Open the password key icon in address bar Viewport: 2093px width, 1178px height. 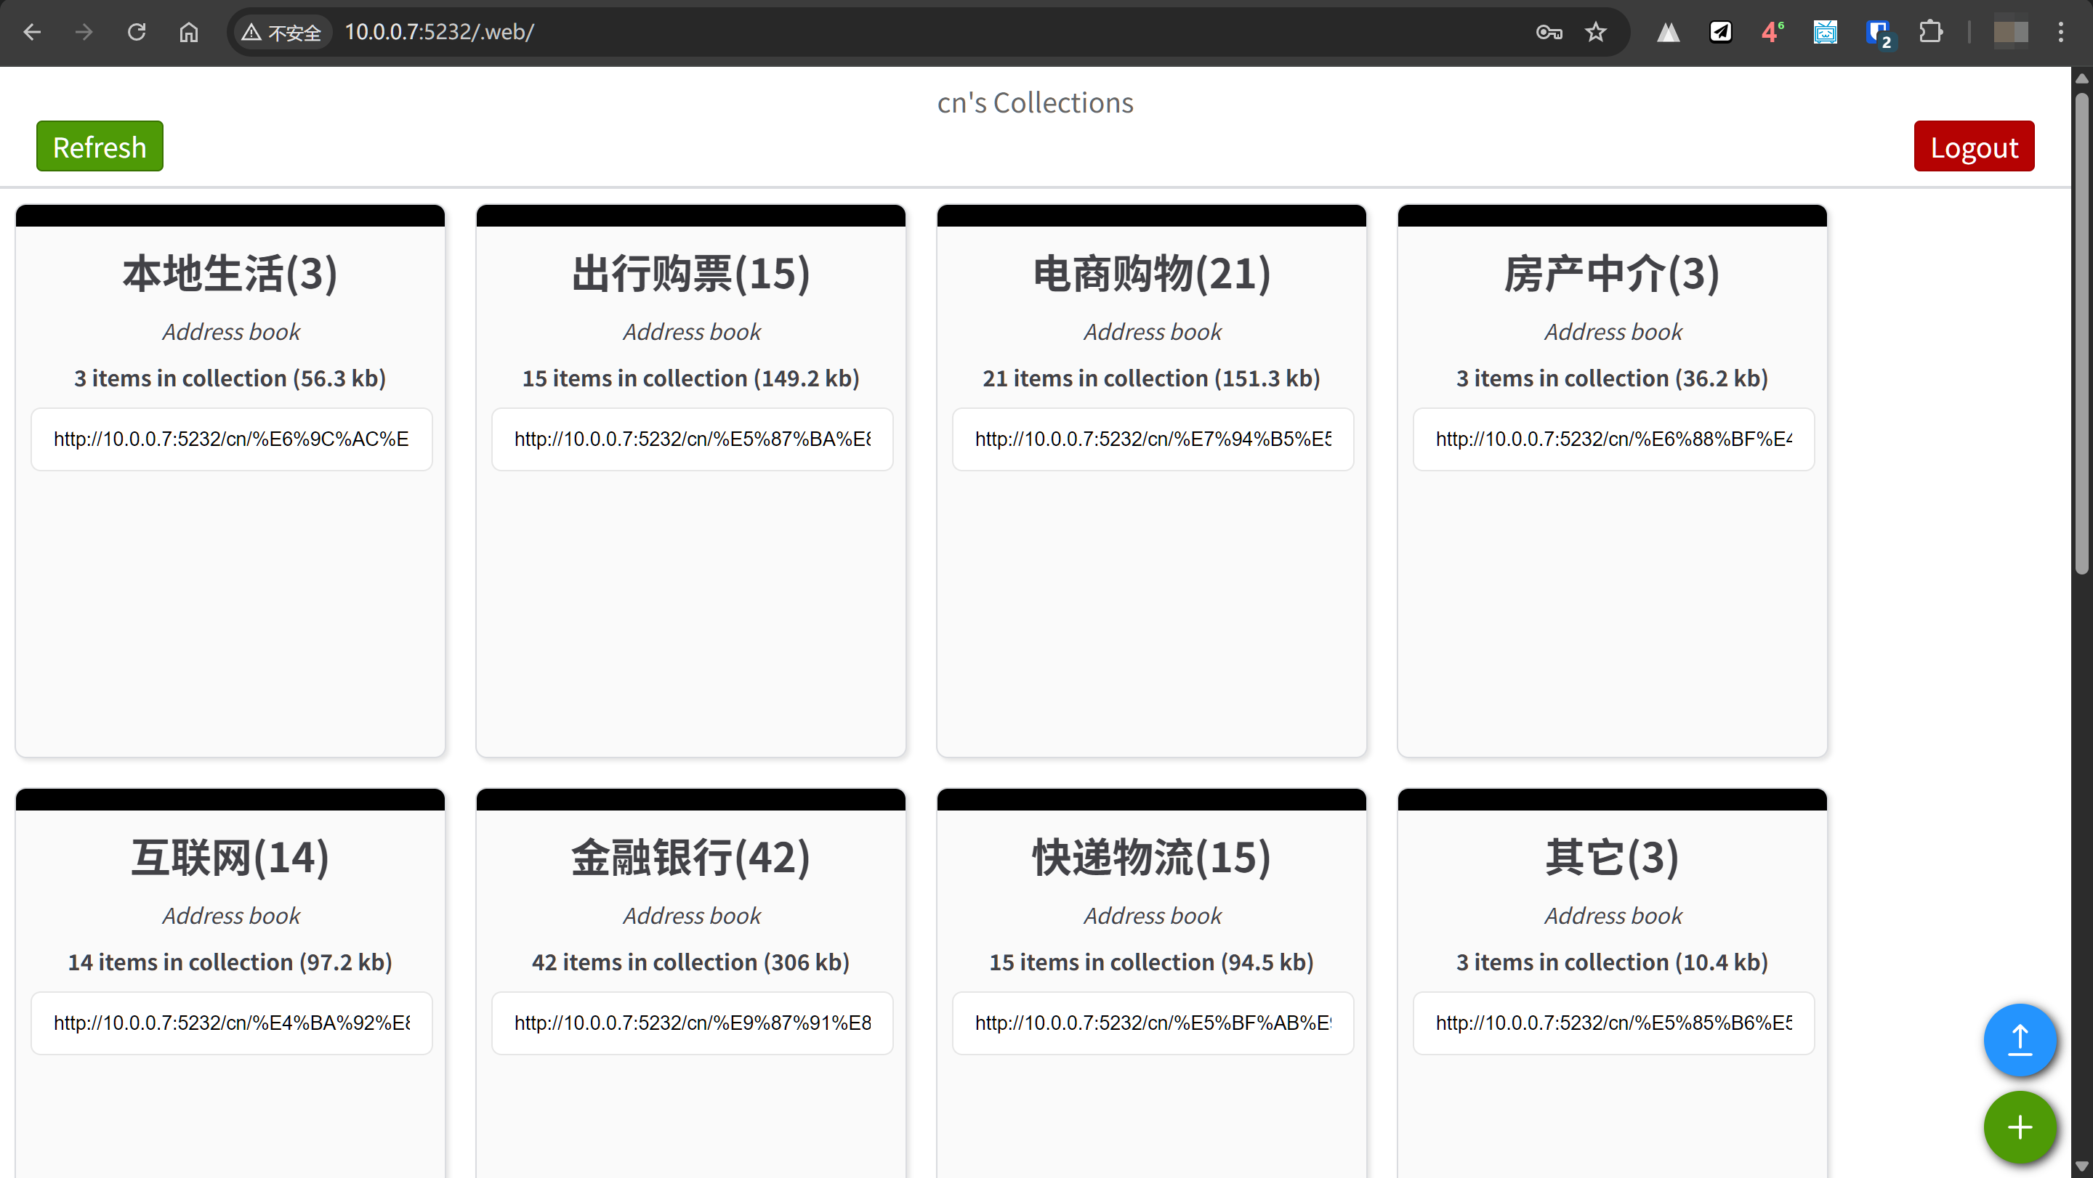(x=1549, y=32)
